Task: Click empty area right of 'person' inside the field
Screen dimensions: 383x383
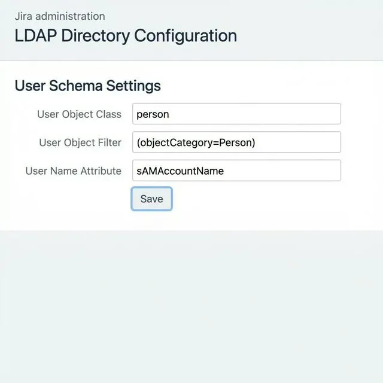Action: pyautogui.click(x=254, y=114)
